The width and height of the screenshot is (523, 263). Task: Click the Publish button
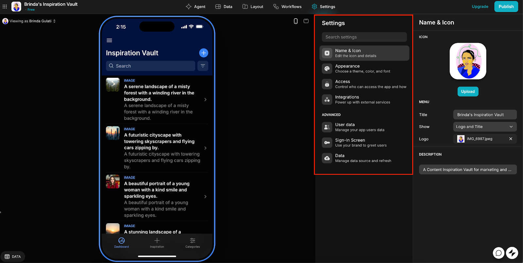[x=506, y=7]
